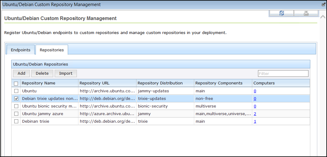327x157 pixels.
Task: Sort by the Repository Components column header
Action: (x=223, y=83)
